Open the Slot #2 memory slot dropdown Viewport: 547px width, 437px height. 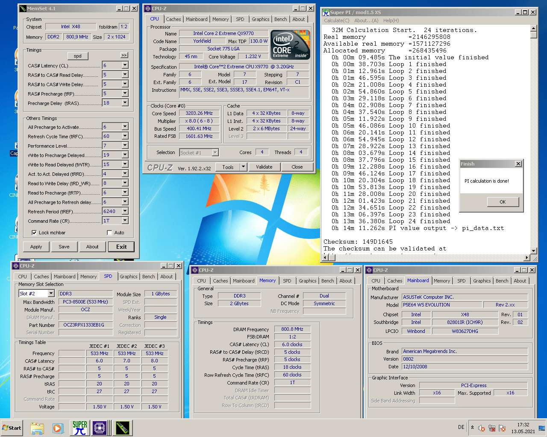(x=51, y=294)
